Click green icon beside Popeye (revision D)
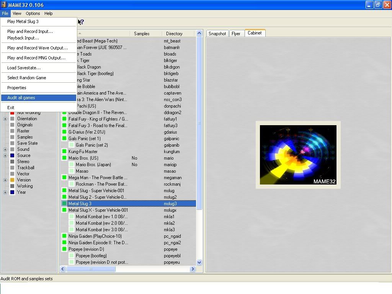Image resolution: width=392 pixels, height=294 pixels. 64,249
